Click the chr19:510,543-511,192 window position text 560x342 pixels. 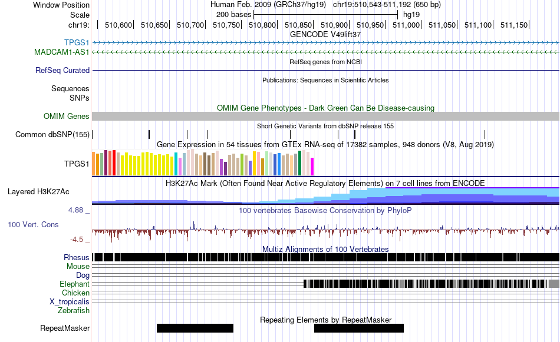coord(387,5)
